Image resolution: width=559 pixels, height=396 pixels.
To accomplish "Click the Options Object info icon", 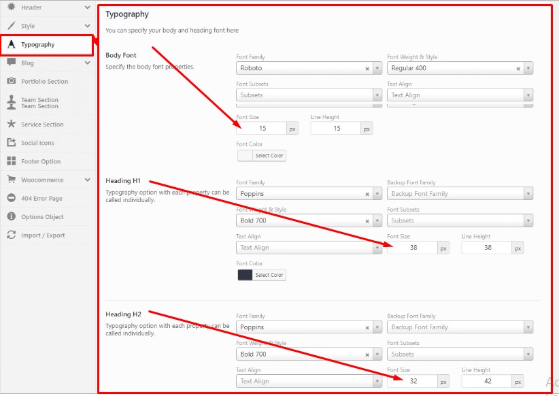I will tap(11, 216).
